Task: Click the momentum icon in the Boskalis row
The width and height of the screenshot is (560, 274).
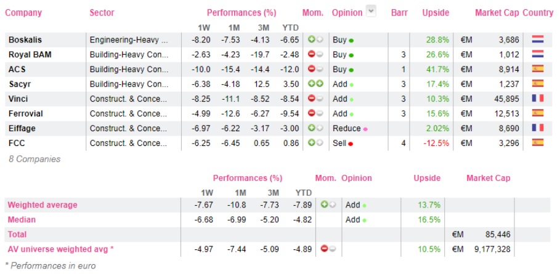Action: pos(315,39)
